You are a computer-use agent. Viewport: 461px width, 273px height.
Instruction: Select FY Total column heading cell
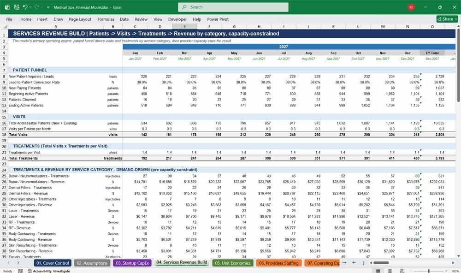tap(432, 53)
